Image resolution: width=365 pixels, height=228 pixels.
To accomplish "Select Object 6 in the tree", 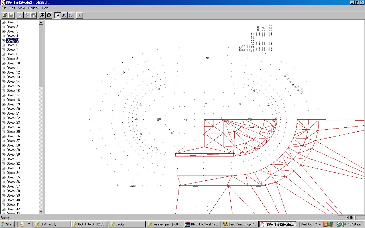I will 12,45.
